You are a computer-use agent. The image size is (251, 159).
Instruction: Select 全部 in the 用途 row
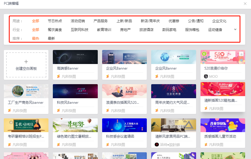[36, 21]
